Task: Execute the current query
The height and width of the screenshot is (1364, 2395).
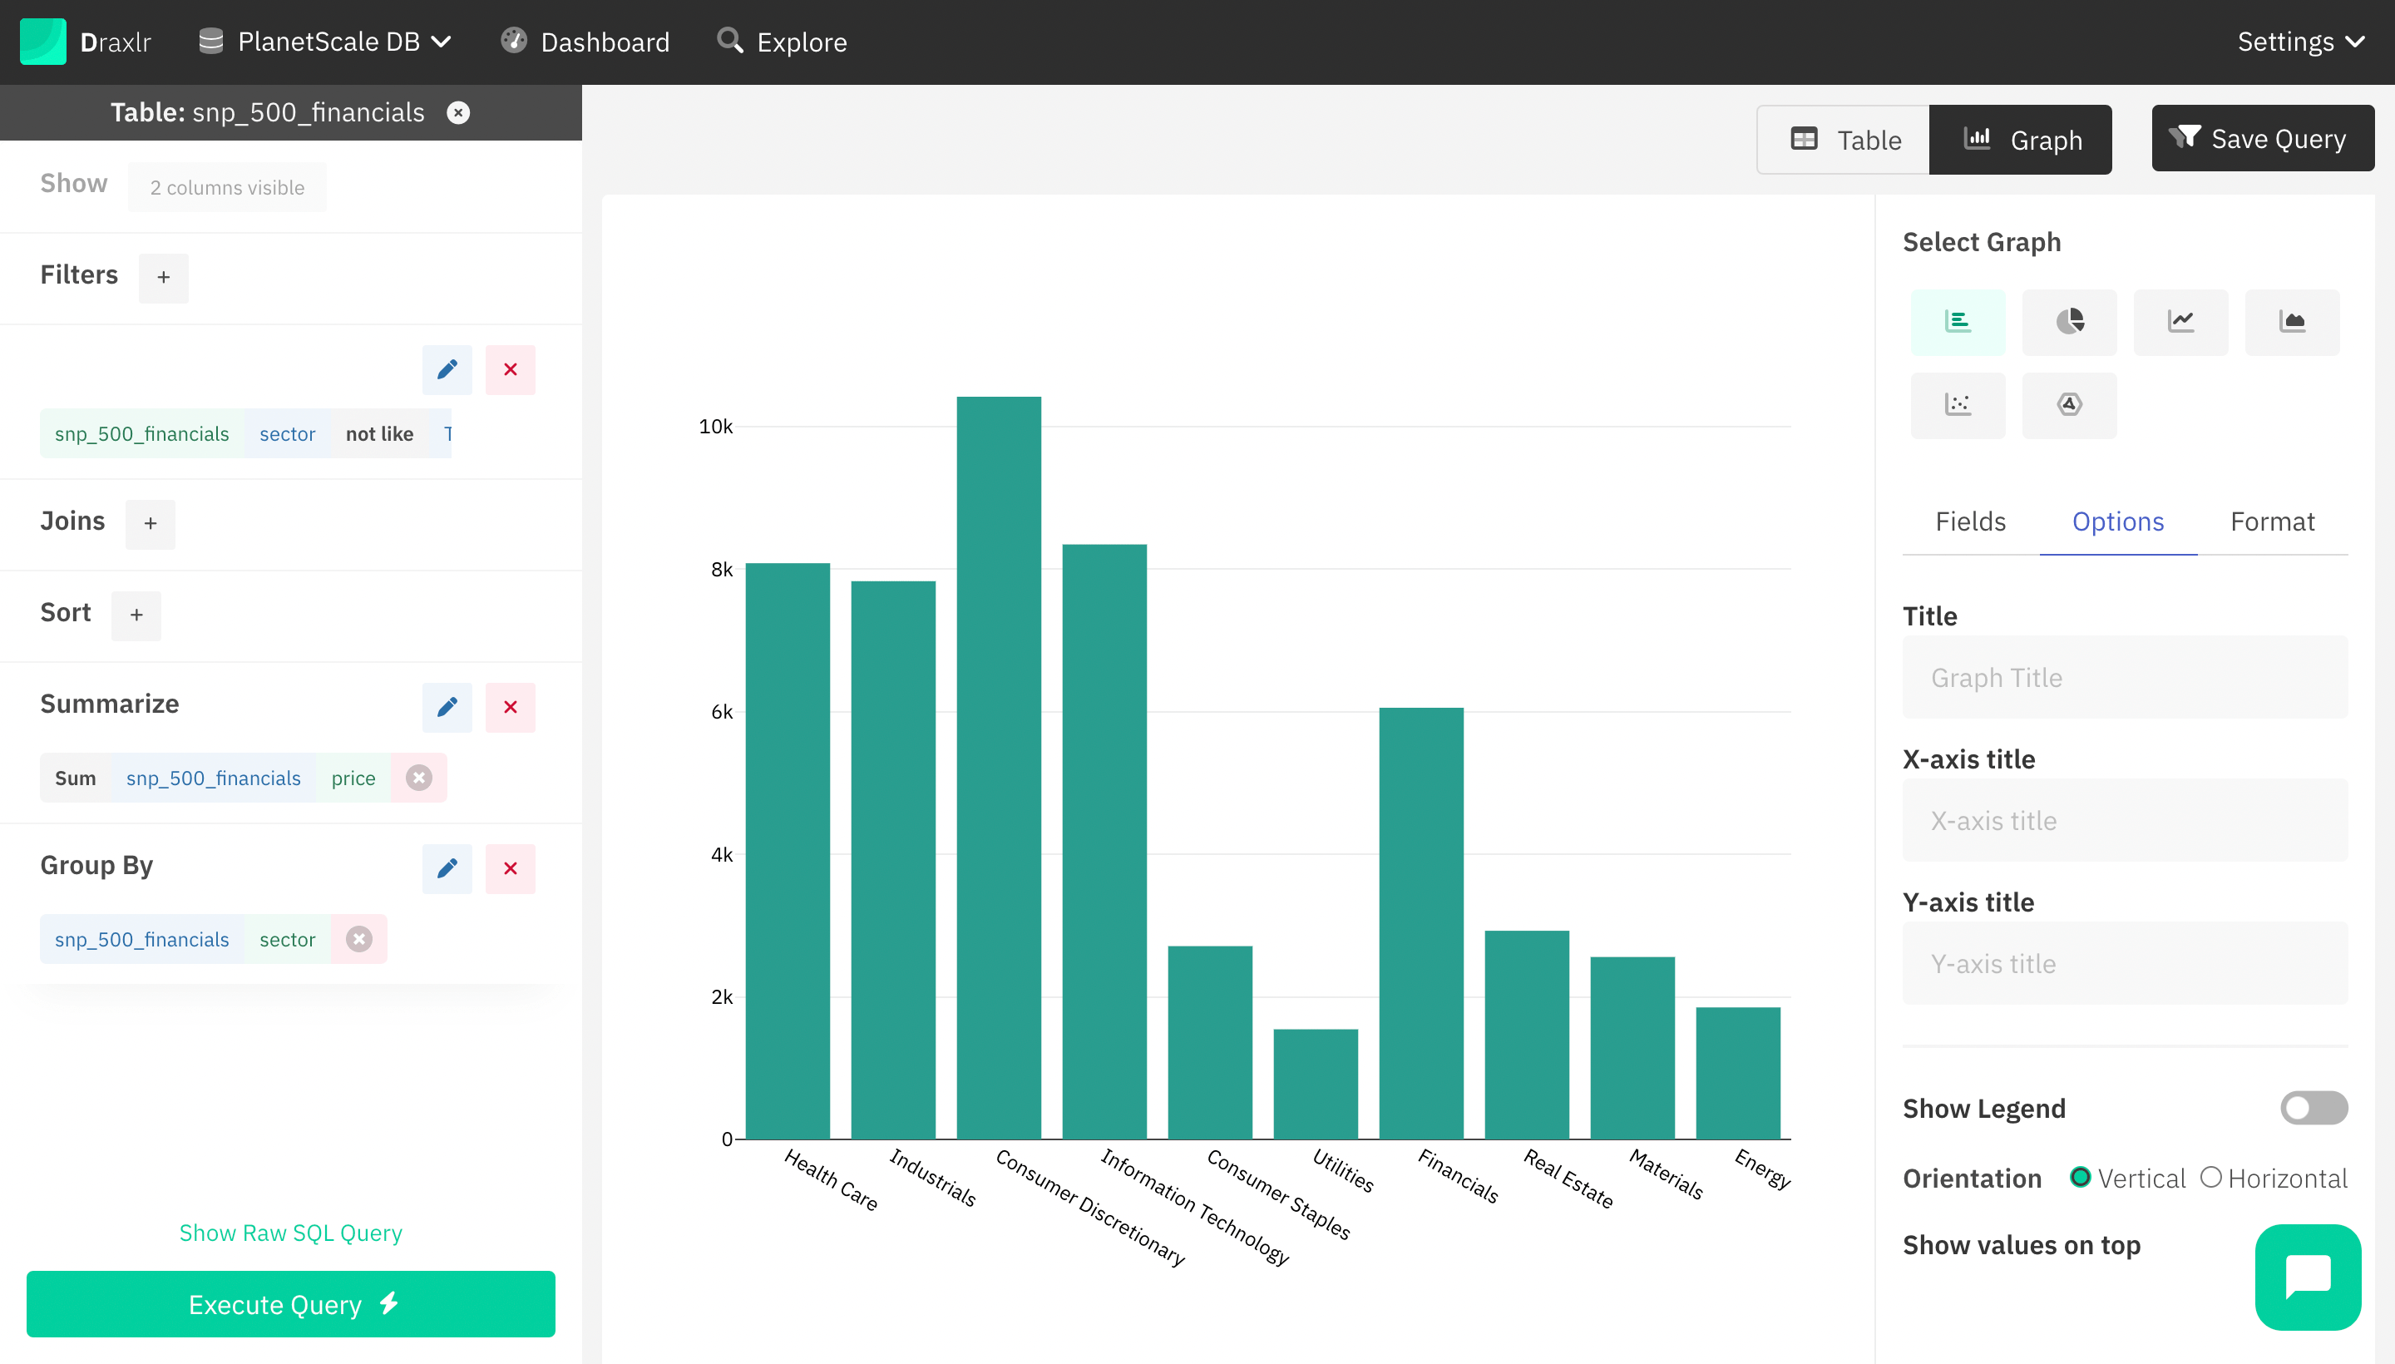Action: coord(291,1305)
